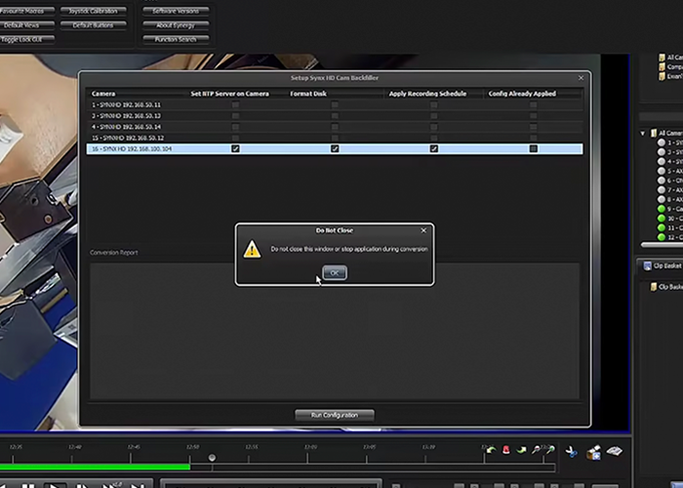Click the red alarm siren icon

tap(506, 450)
